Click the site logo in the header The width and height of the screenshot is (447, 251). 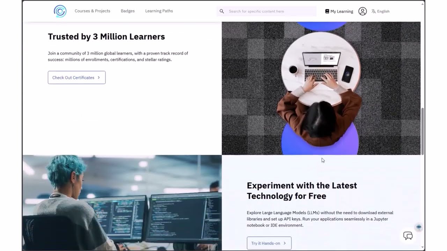60,11
